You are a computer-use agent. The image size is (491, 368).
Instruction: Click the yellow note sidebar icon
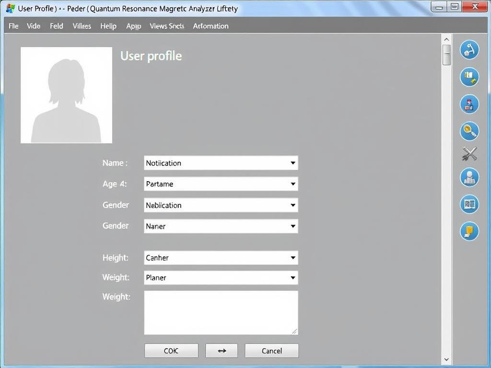(x=469, y=231)
